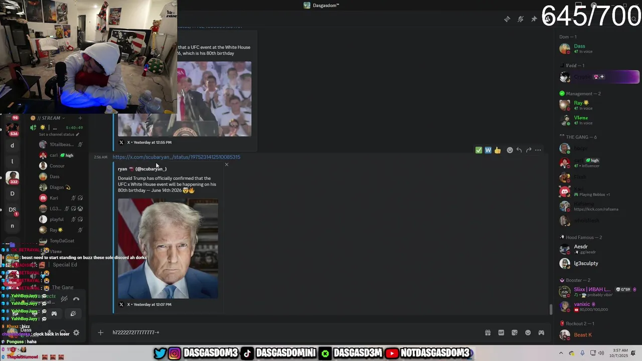Open vanixic profile in Booster group
The width and height of the screenshot is (642, 361).
click(x=599, y=306)
